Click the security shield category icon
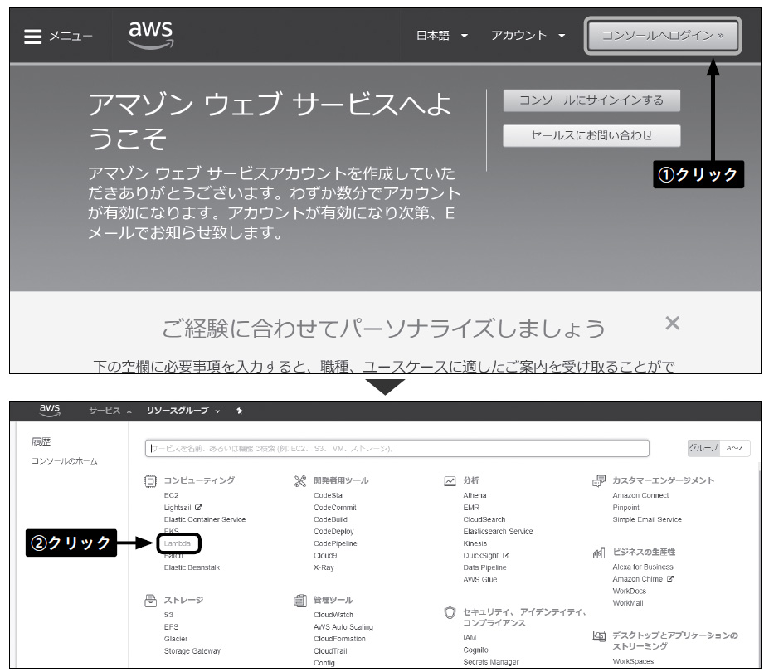This screenshot has width=769, height=672. 450,612
